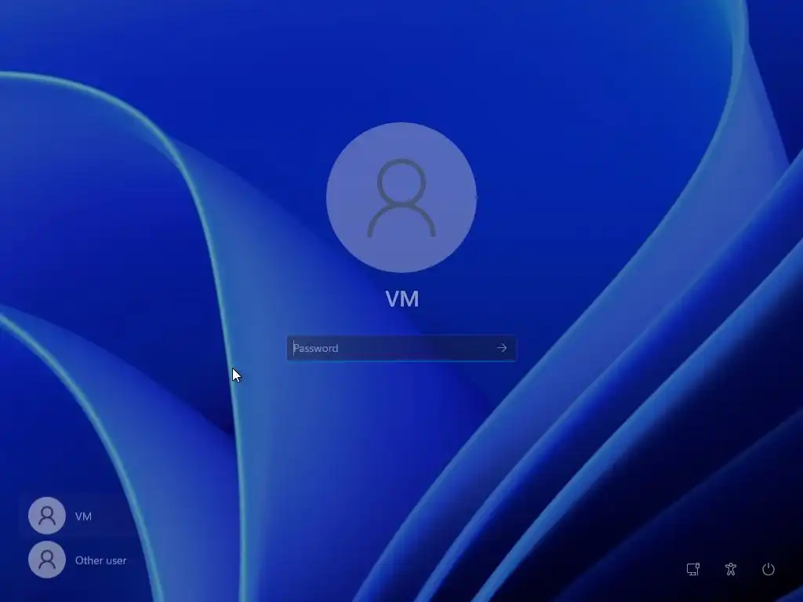Open the Accessibility options icon
Viewport: 803px width, 602px height.
point(731,569)
